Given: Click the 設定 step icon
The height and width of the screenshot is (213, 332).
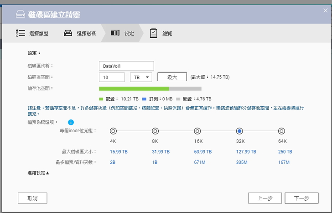Looking at the screenshot, I should tap(116, 33).
